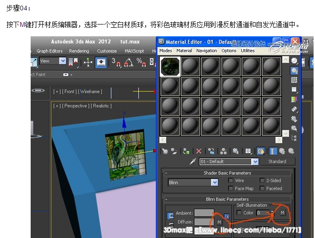
Task: Click Self-Illumination value spinner arrows
Action: click(x=272, y=213)
